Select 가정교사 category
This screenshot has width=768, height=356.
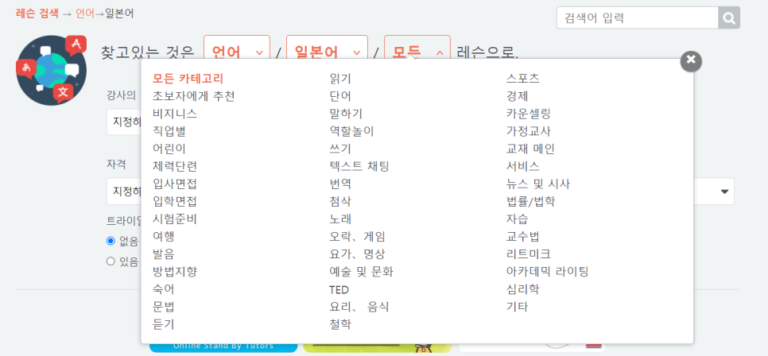(529, 131)
